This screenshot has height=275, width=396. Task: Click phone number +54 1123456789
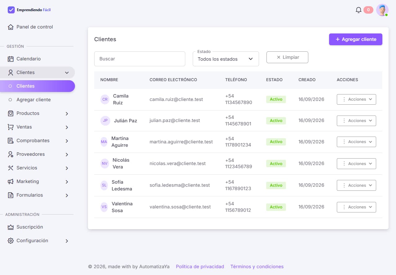(x=239, y=164)
